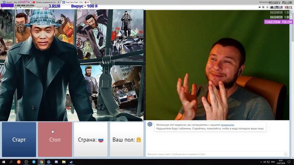Image resolution: width=294 pixels, height=165 pixels.
Task: Open the emoji picker in chat input
Action: 286,154
